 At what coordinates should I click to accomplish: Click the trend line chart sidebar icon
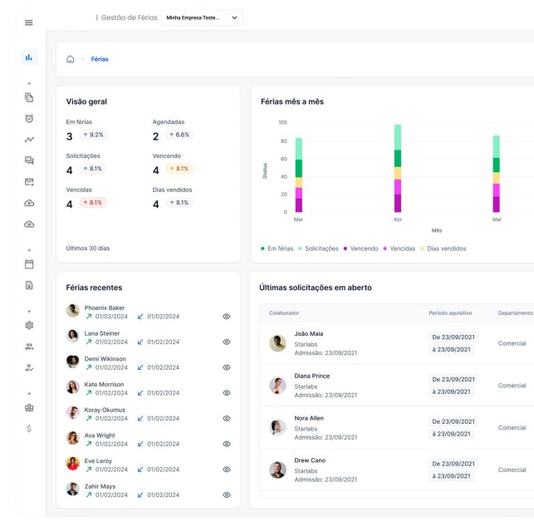28,141
